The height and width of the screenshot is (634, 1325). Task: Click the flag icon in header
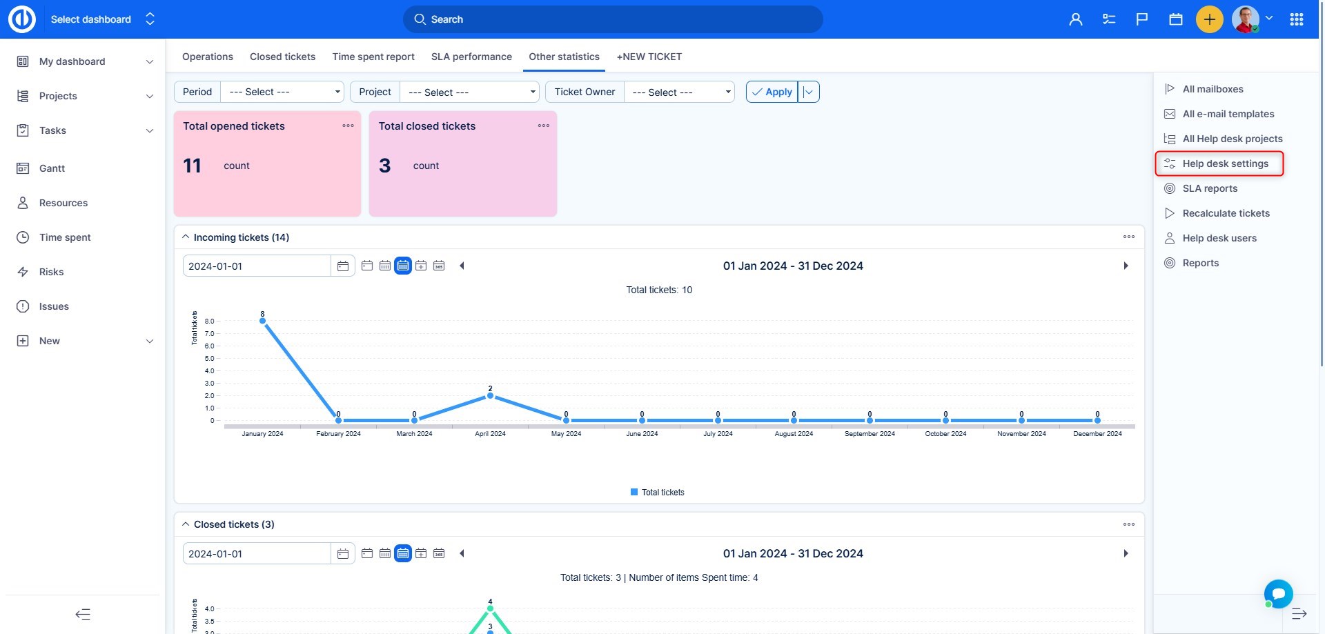tap(1142, 19)
